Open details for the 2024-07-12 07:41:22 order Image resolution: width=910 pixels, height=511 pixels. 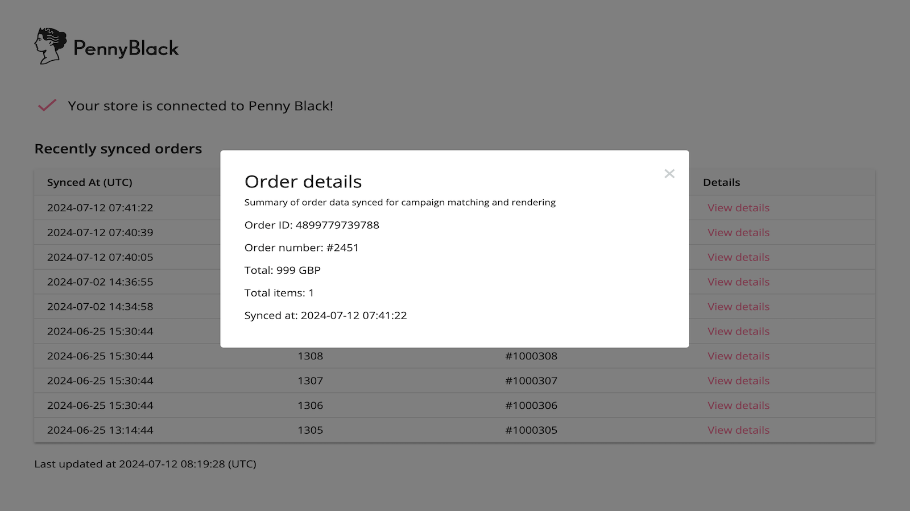click(738, 208)
